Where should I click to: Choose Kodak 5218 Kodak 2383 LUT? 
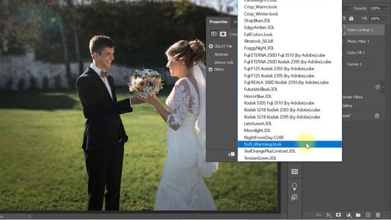point(290,110)
